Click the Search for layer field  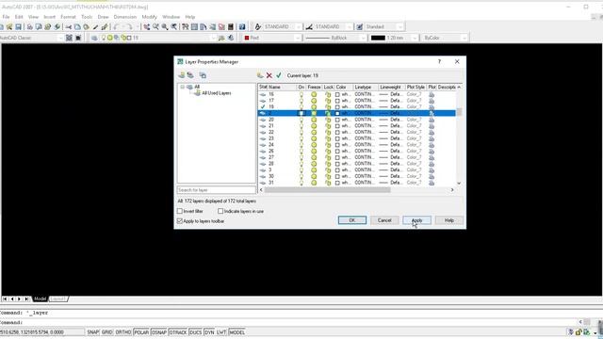pyautogui.click(x=216, y=190)
